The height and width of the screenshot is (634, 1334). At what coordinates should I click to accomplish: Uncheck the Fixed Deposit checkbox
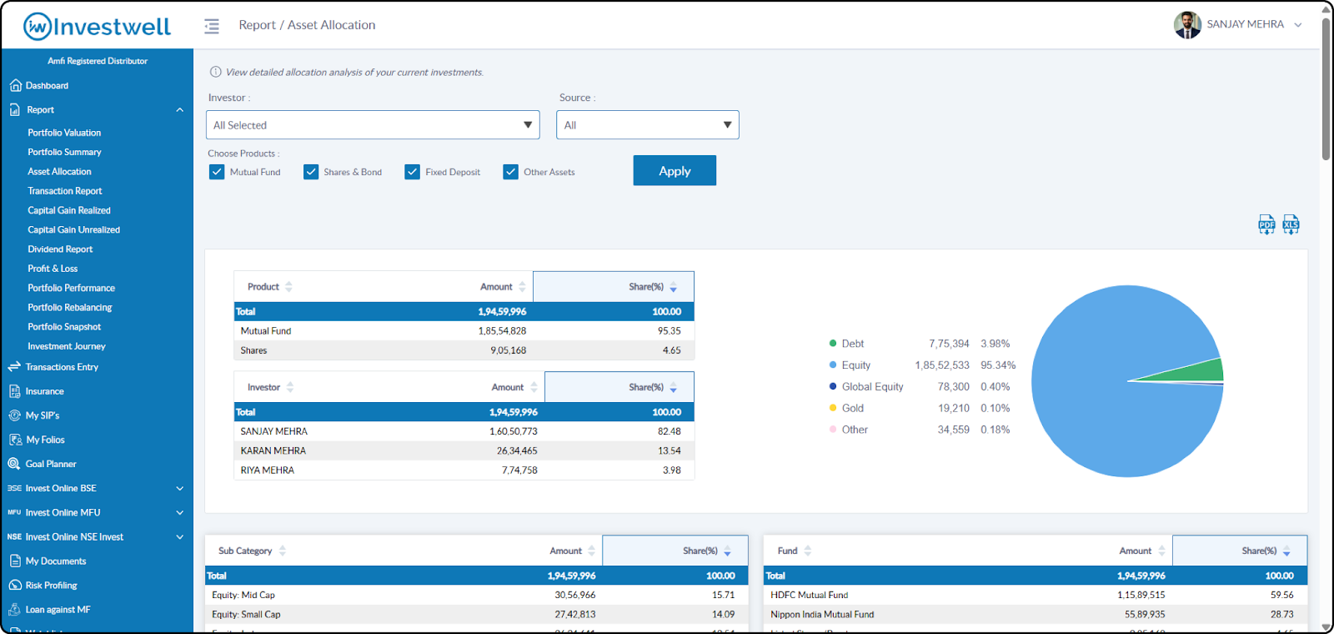(412, 172)
